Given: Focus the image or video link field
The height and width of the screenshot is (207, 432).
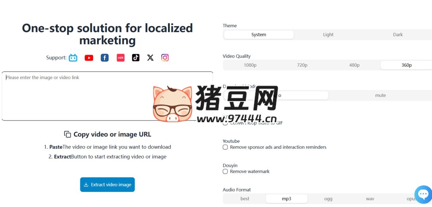Looking at the screenshot, I should point(107,96).
